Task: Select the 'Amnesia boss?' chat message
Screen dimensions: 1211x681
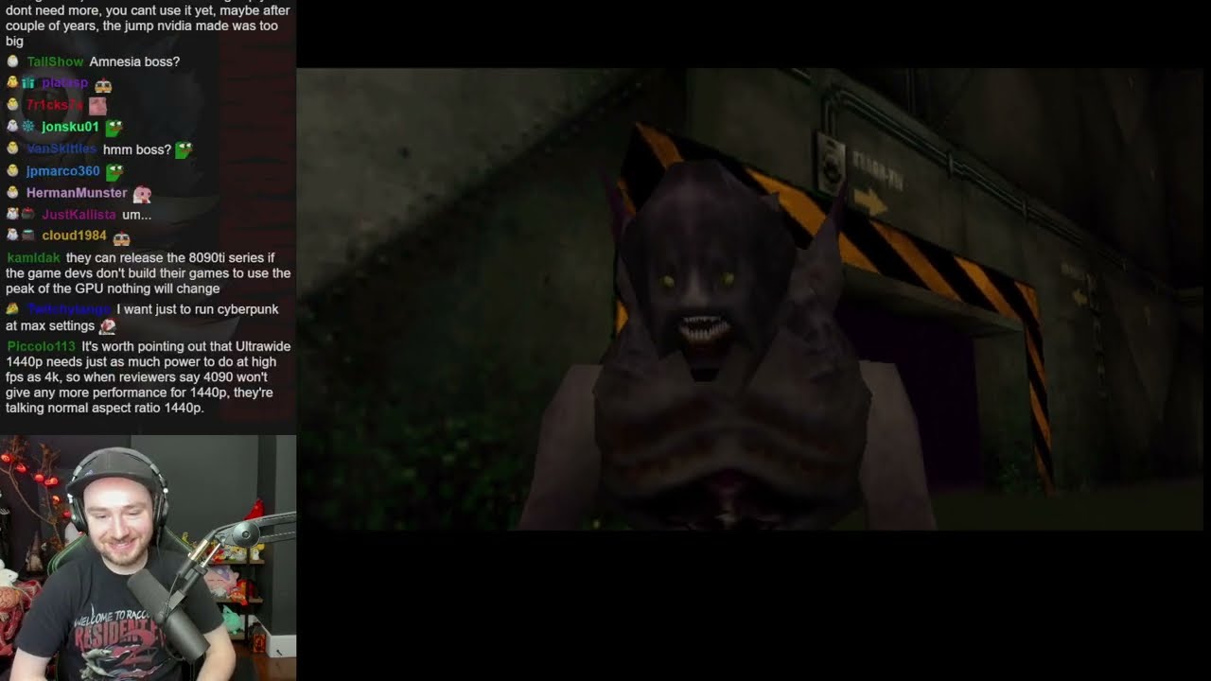Action: (x=134, y=61)
